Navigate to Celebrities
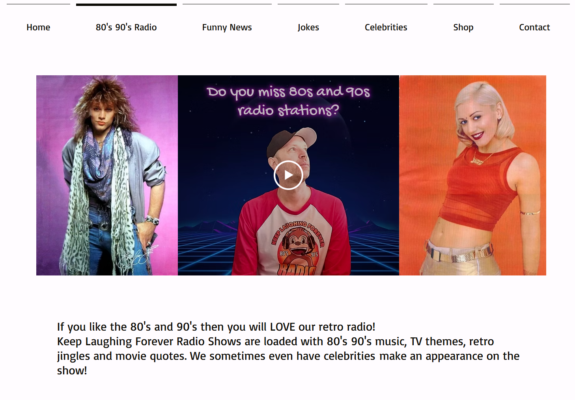The width and height of the screenshot is (575, 400). pos(386,27)
